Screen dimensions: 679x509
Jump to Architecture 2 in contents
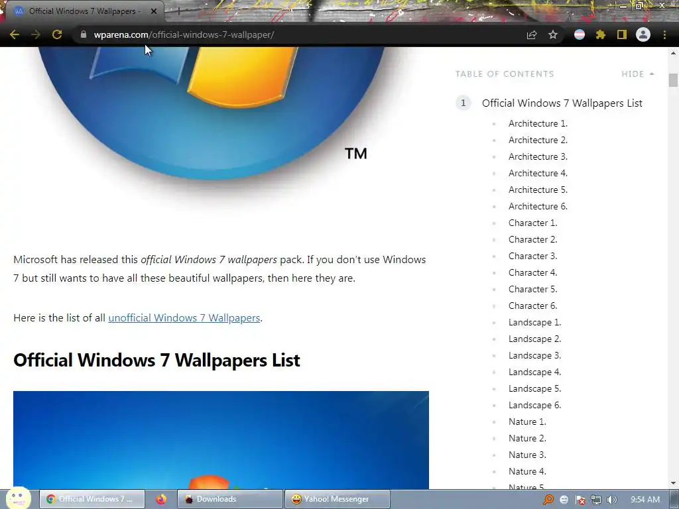tap(538, 140)
